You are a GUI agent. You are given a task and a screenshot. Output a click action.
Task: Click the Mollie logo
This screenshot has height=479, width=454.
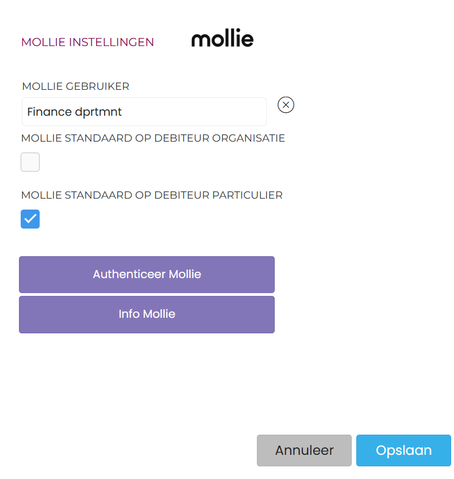coord(222,39)
